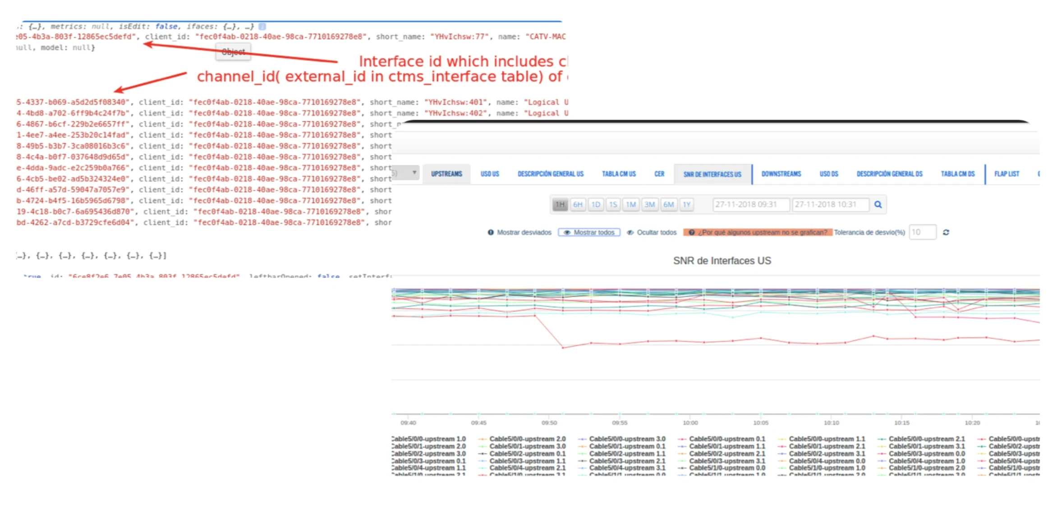Image resolution: width=1048 pixels, height=515 pixels.
Task: Click the Mostrar desviados exclamation icon
Action: pos(491,232)
